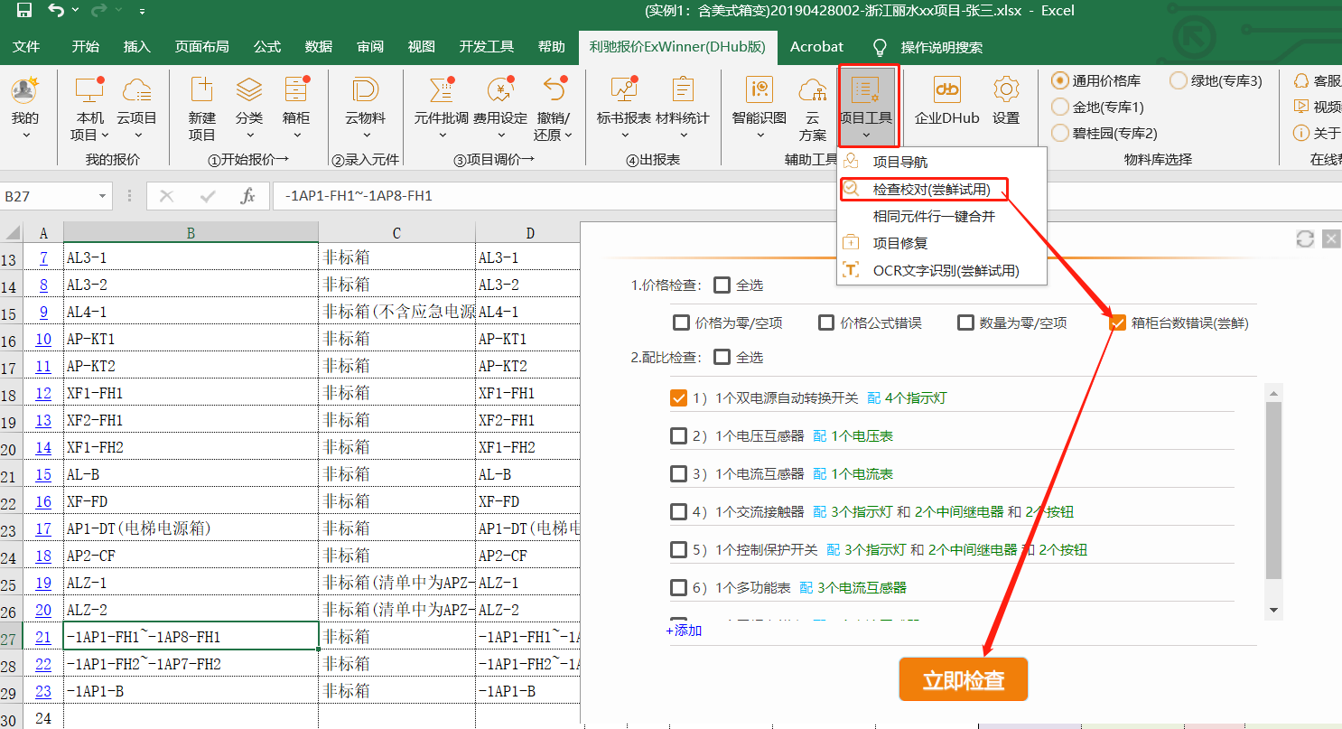Open the 企业DHub icon

click(x=946, y=89)
